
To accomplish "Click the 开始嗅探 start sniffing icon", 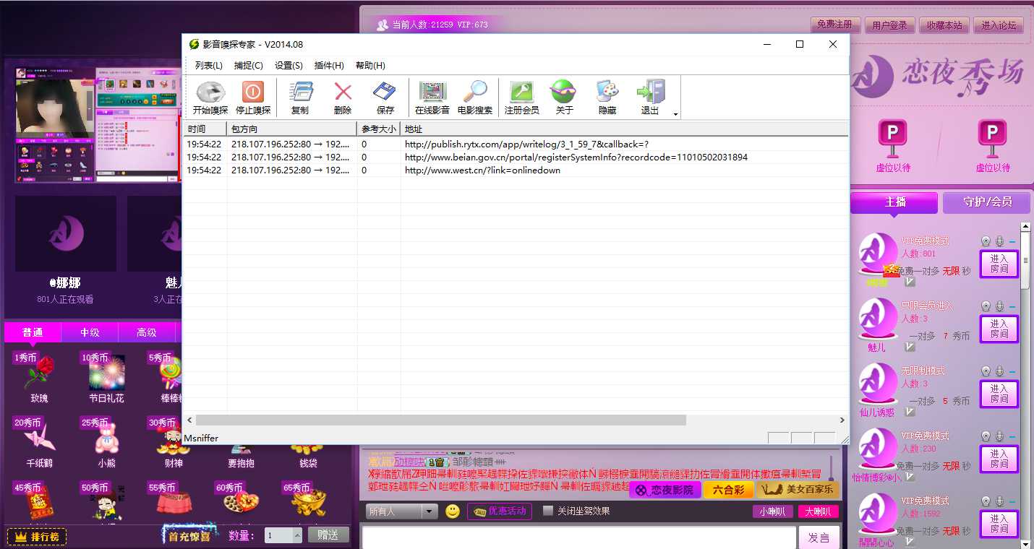I will click(x=210, y=98).
